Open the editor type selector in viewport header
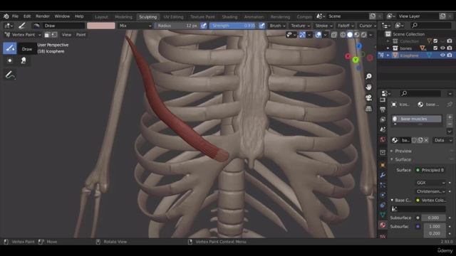This screenshot has height=256, width=456. tap(8, 26)
